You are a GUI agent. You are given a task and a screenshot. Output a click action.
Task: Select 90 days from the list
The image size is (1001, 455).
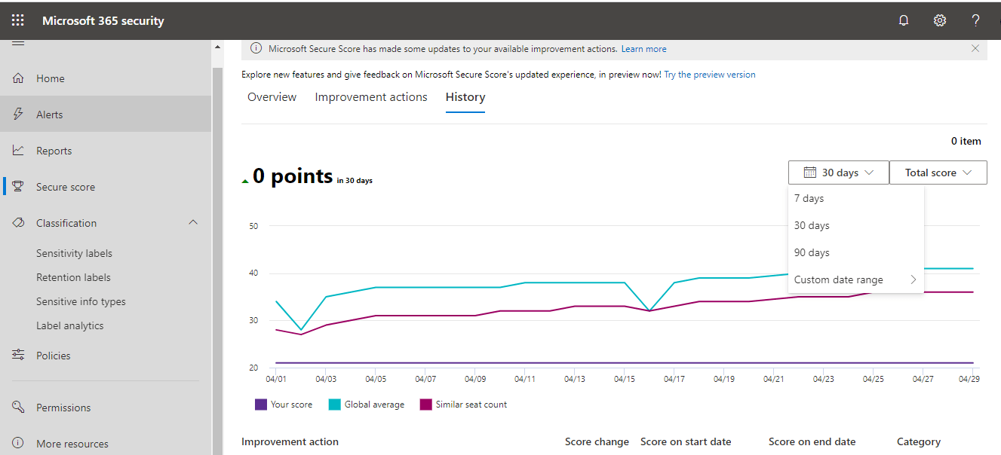coord(856,253)
